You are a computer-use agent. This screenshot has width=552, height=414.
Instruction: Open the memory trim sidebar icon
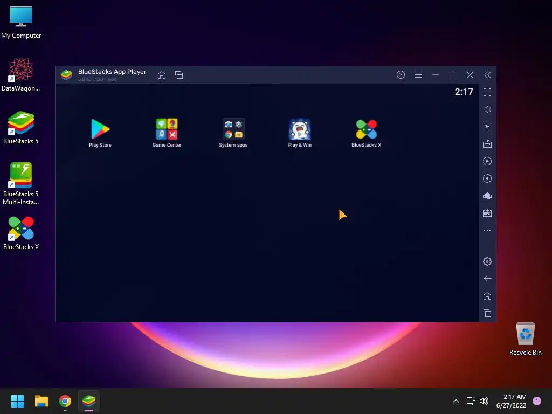[487, 196]
